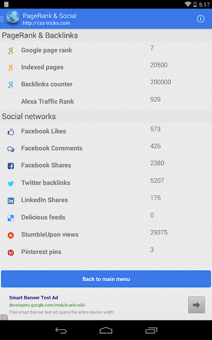Tap the Delicious feeds icon
The width and height of the screenshot is (212, 340).
click(x=11, y=218)
